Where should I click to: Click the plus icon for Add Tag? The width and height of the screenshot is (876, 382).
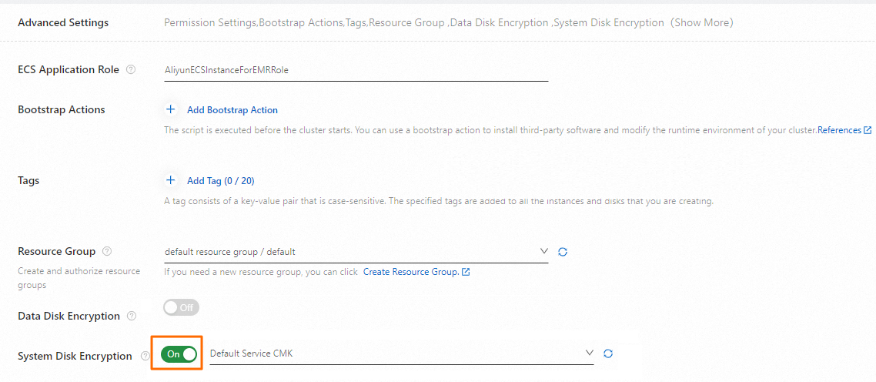click(x=171, y=181)
